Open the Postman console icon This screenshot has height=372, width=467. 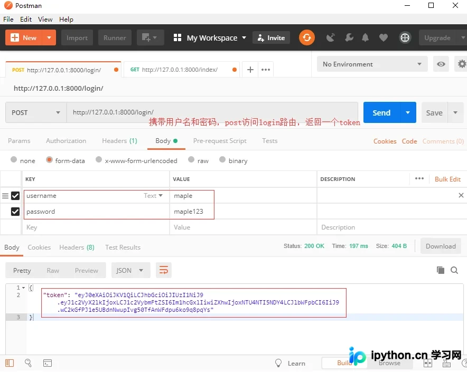coord(48,363)
